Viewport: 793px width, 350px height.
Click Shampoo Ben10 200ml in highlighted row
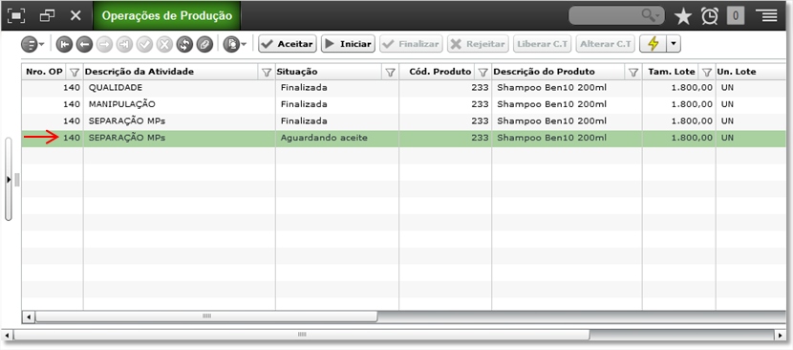(552, 138)
